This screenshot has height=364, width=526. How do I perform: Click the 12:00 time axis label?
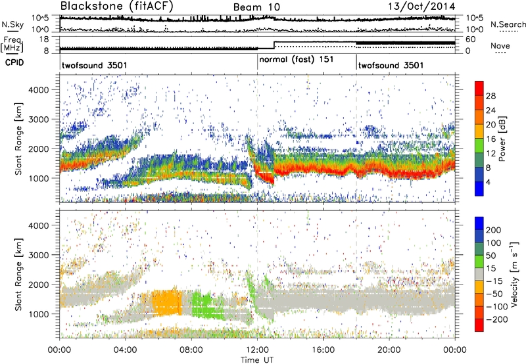pos(257,350)
